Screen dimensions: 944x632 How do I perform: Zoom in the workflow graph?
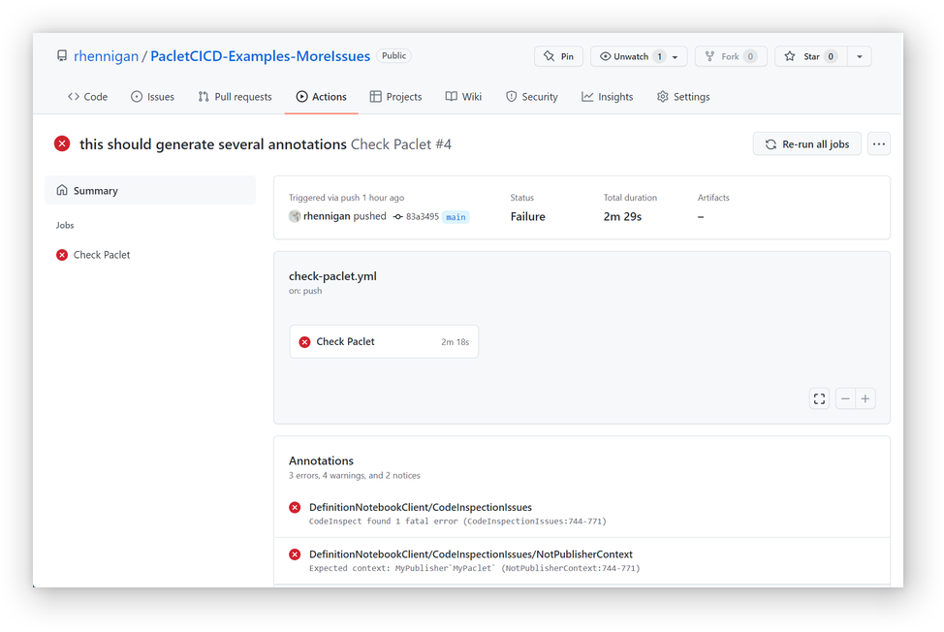pyautogui.click(x=865, y=398)
